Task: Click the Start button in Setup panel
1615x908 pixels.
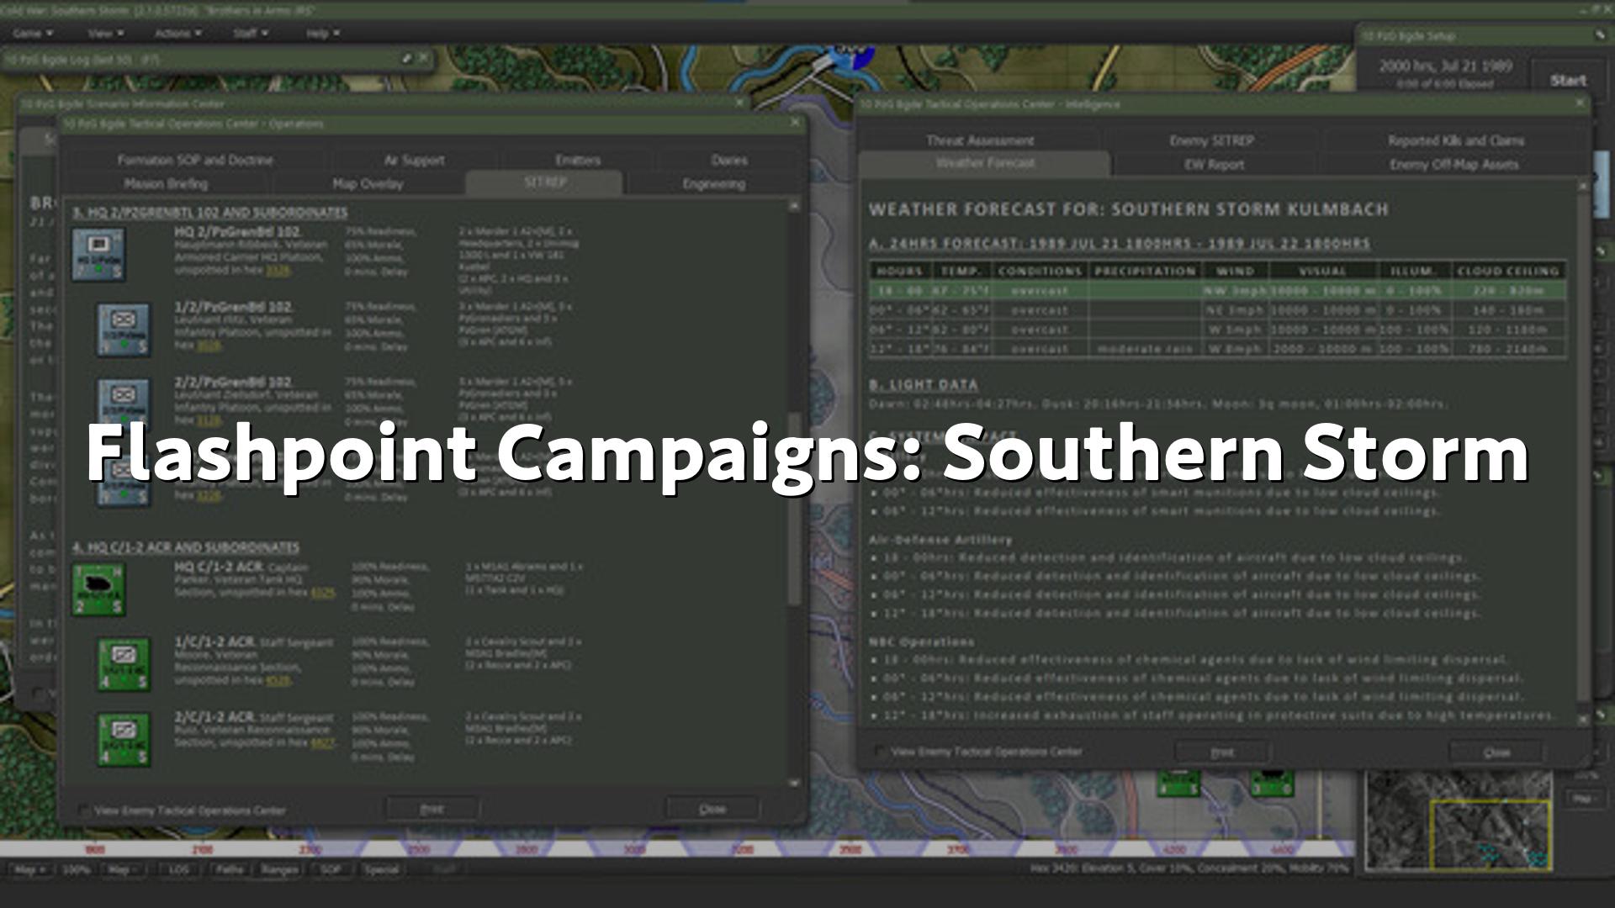Action: [x=1568, y=81]
